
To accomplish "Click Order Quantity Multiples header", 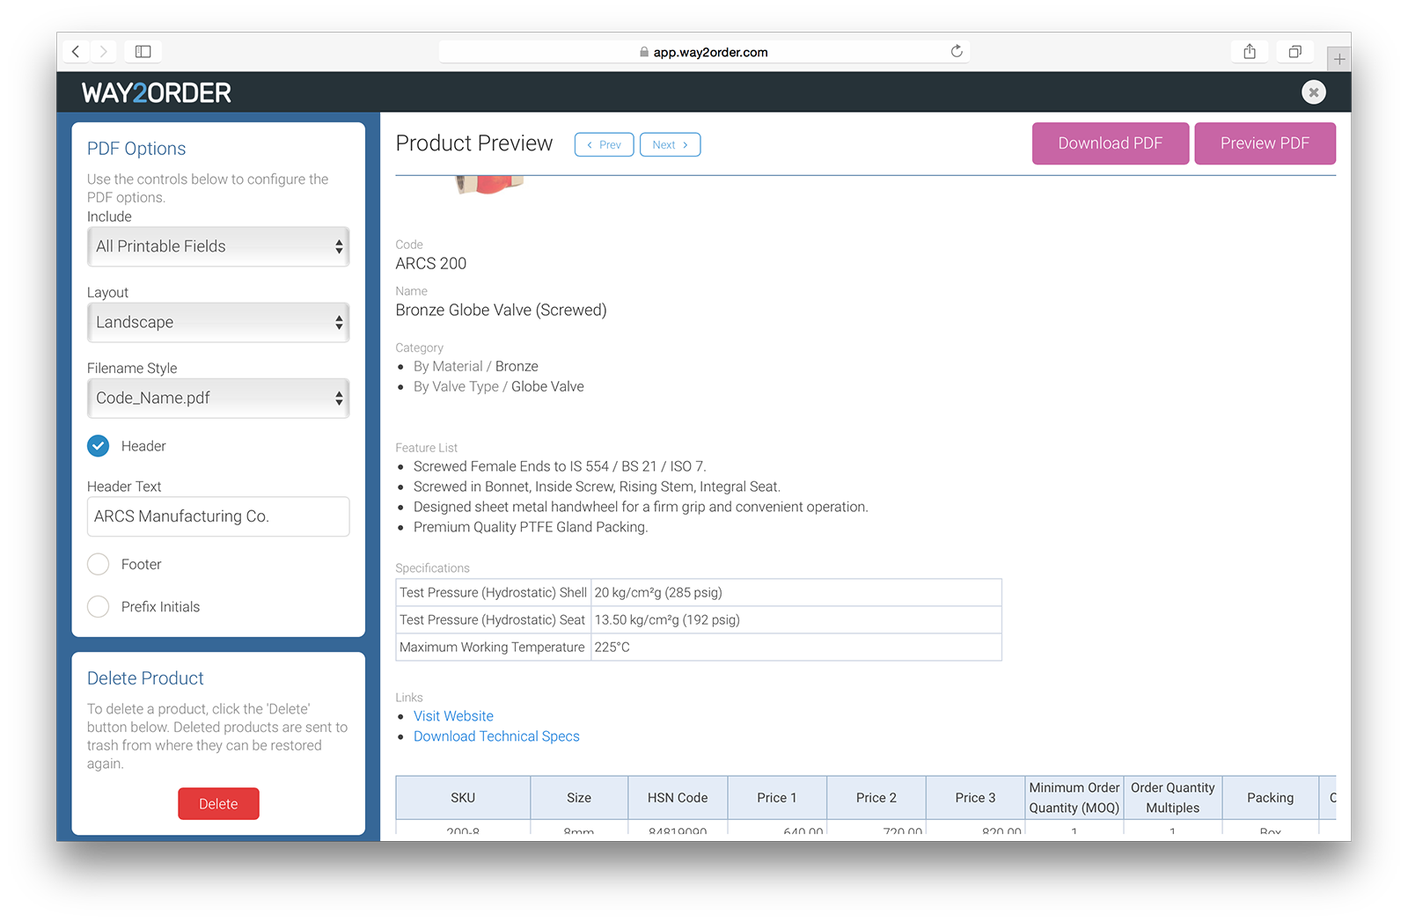I will (x=1173, y=798).
